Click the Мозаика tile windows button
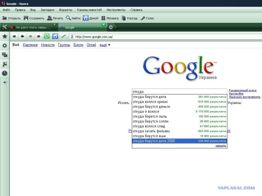The width and height of the screenshot is (262, 196). [x=110, y=18]
